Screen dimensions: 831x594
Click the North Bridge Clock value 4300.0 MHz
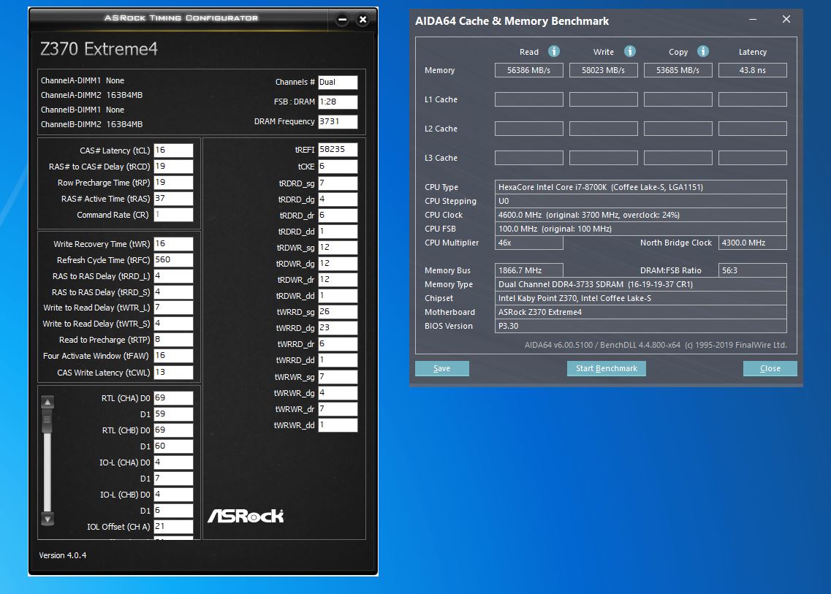click(x=753, y=243)
